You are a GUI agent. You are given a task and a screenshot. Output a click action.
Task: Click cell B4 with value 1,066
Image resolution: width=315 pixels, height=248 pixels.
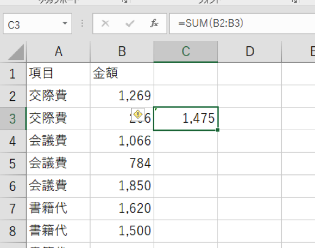click(122, 141)
